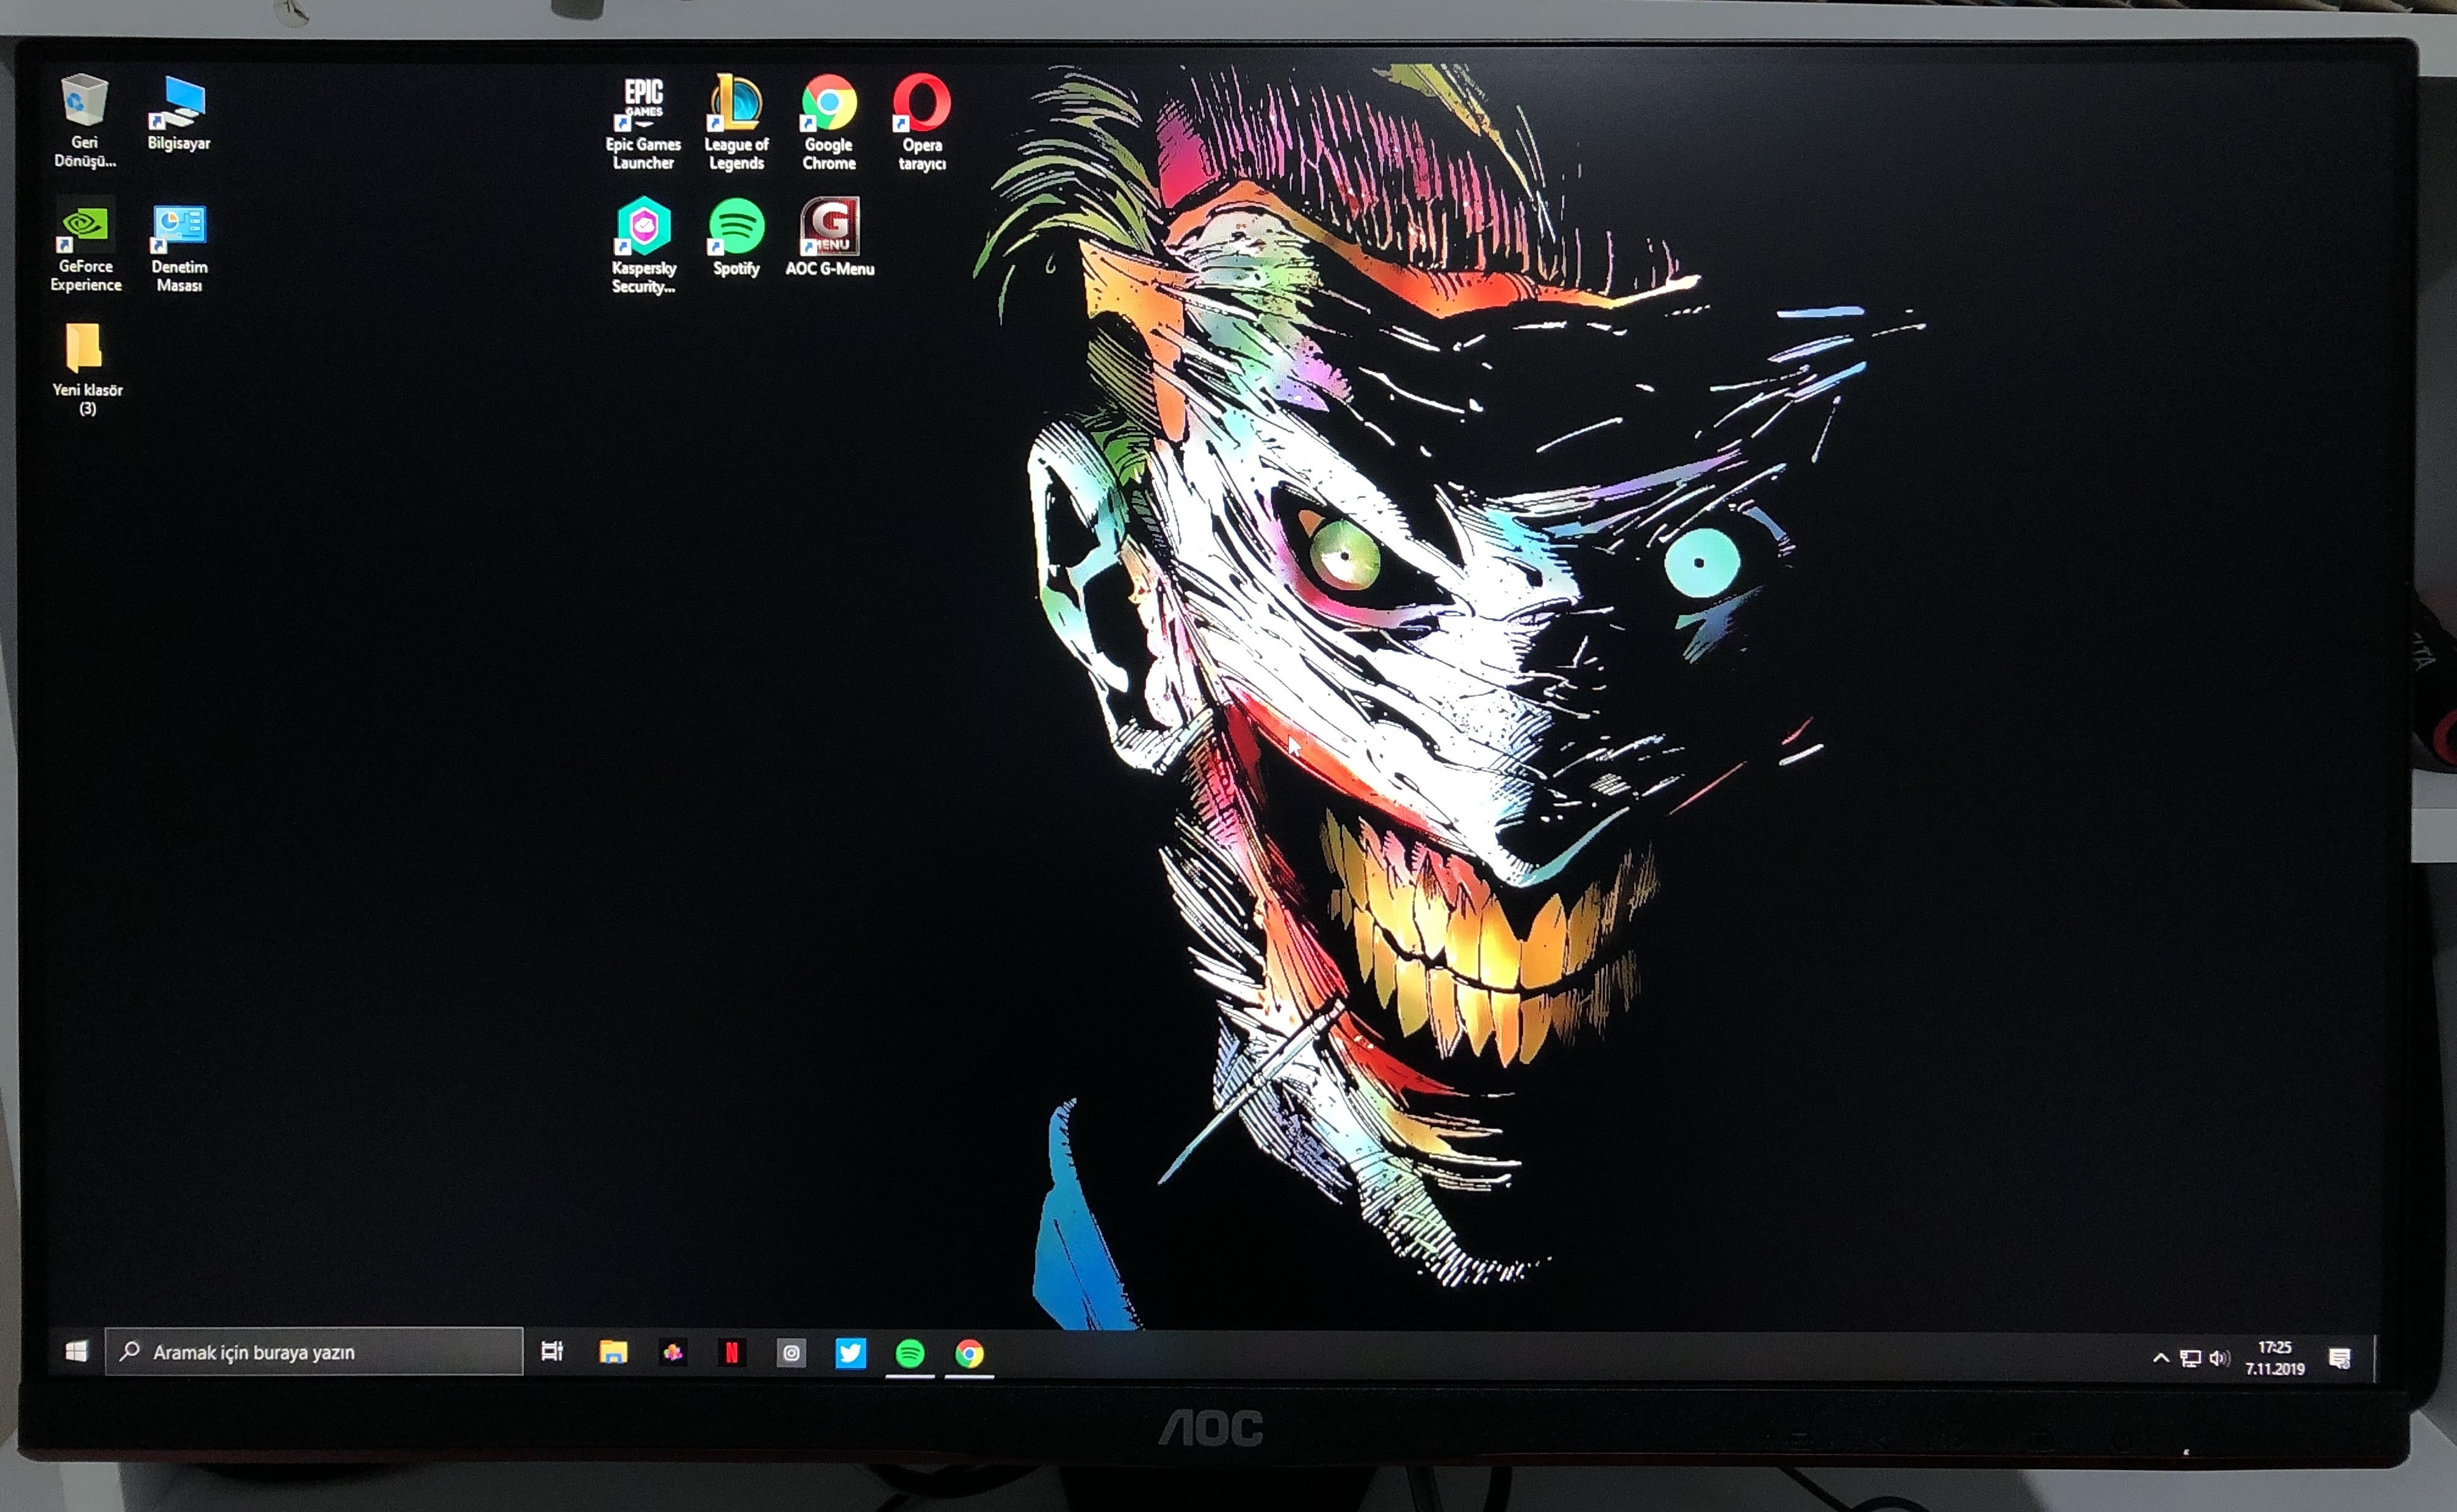The image size is (2457, 1512).
Task: Open the volume control in the tray
Action: pos(2219,1358)
